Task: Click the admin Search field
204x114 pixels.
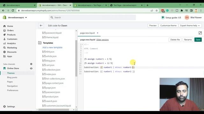Action: (x=92, y=17)
